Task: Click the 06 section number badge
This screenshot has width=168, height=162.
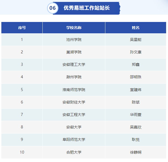Action: pos(53,8)
